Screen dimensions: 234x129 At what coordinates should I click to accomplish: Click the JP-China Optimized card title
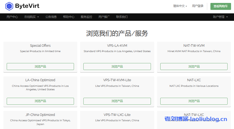40,115
